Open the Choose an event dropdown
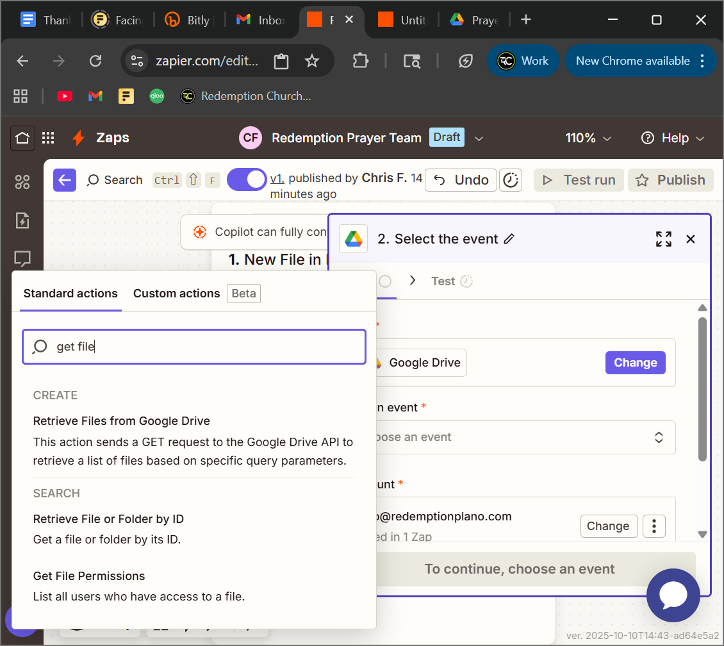This screenshot has height=646, width=724. coord(522,437)
